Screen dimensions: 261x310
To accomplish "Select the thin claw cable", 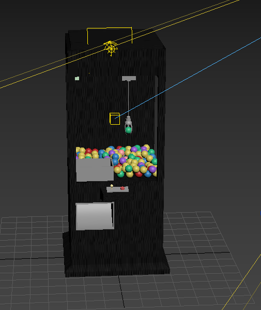I will coord(129,98).
